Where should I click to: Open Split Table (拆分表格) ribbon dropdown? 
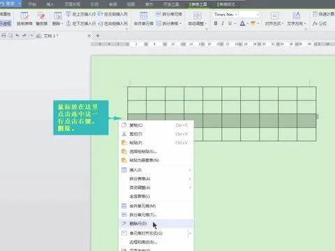[169, 24]
